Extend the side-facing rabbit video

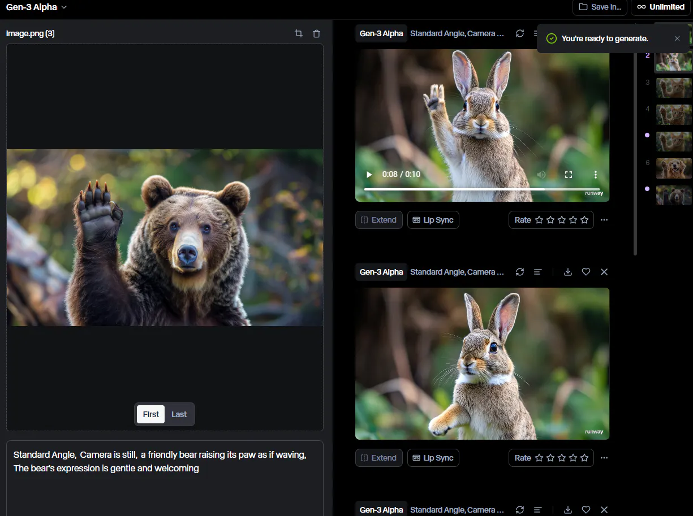pyautogui.click(x=379, y=458)
